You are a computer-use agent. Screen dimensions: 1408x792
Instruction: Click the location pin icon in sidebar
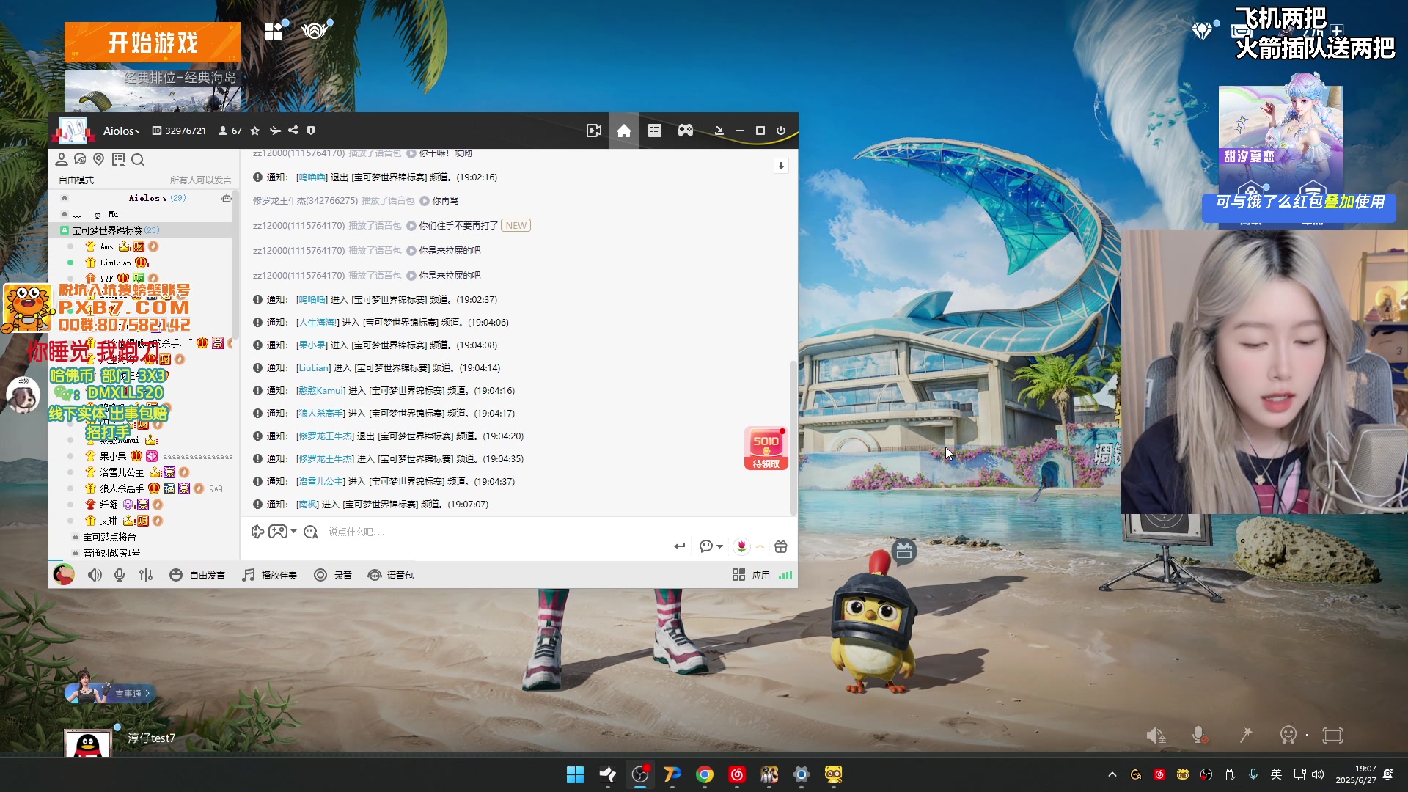point(99,159)
